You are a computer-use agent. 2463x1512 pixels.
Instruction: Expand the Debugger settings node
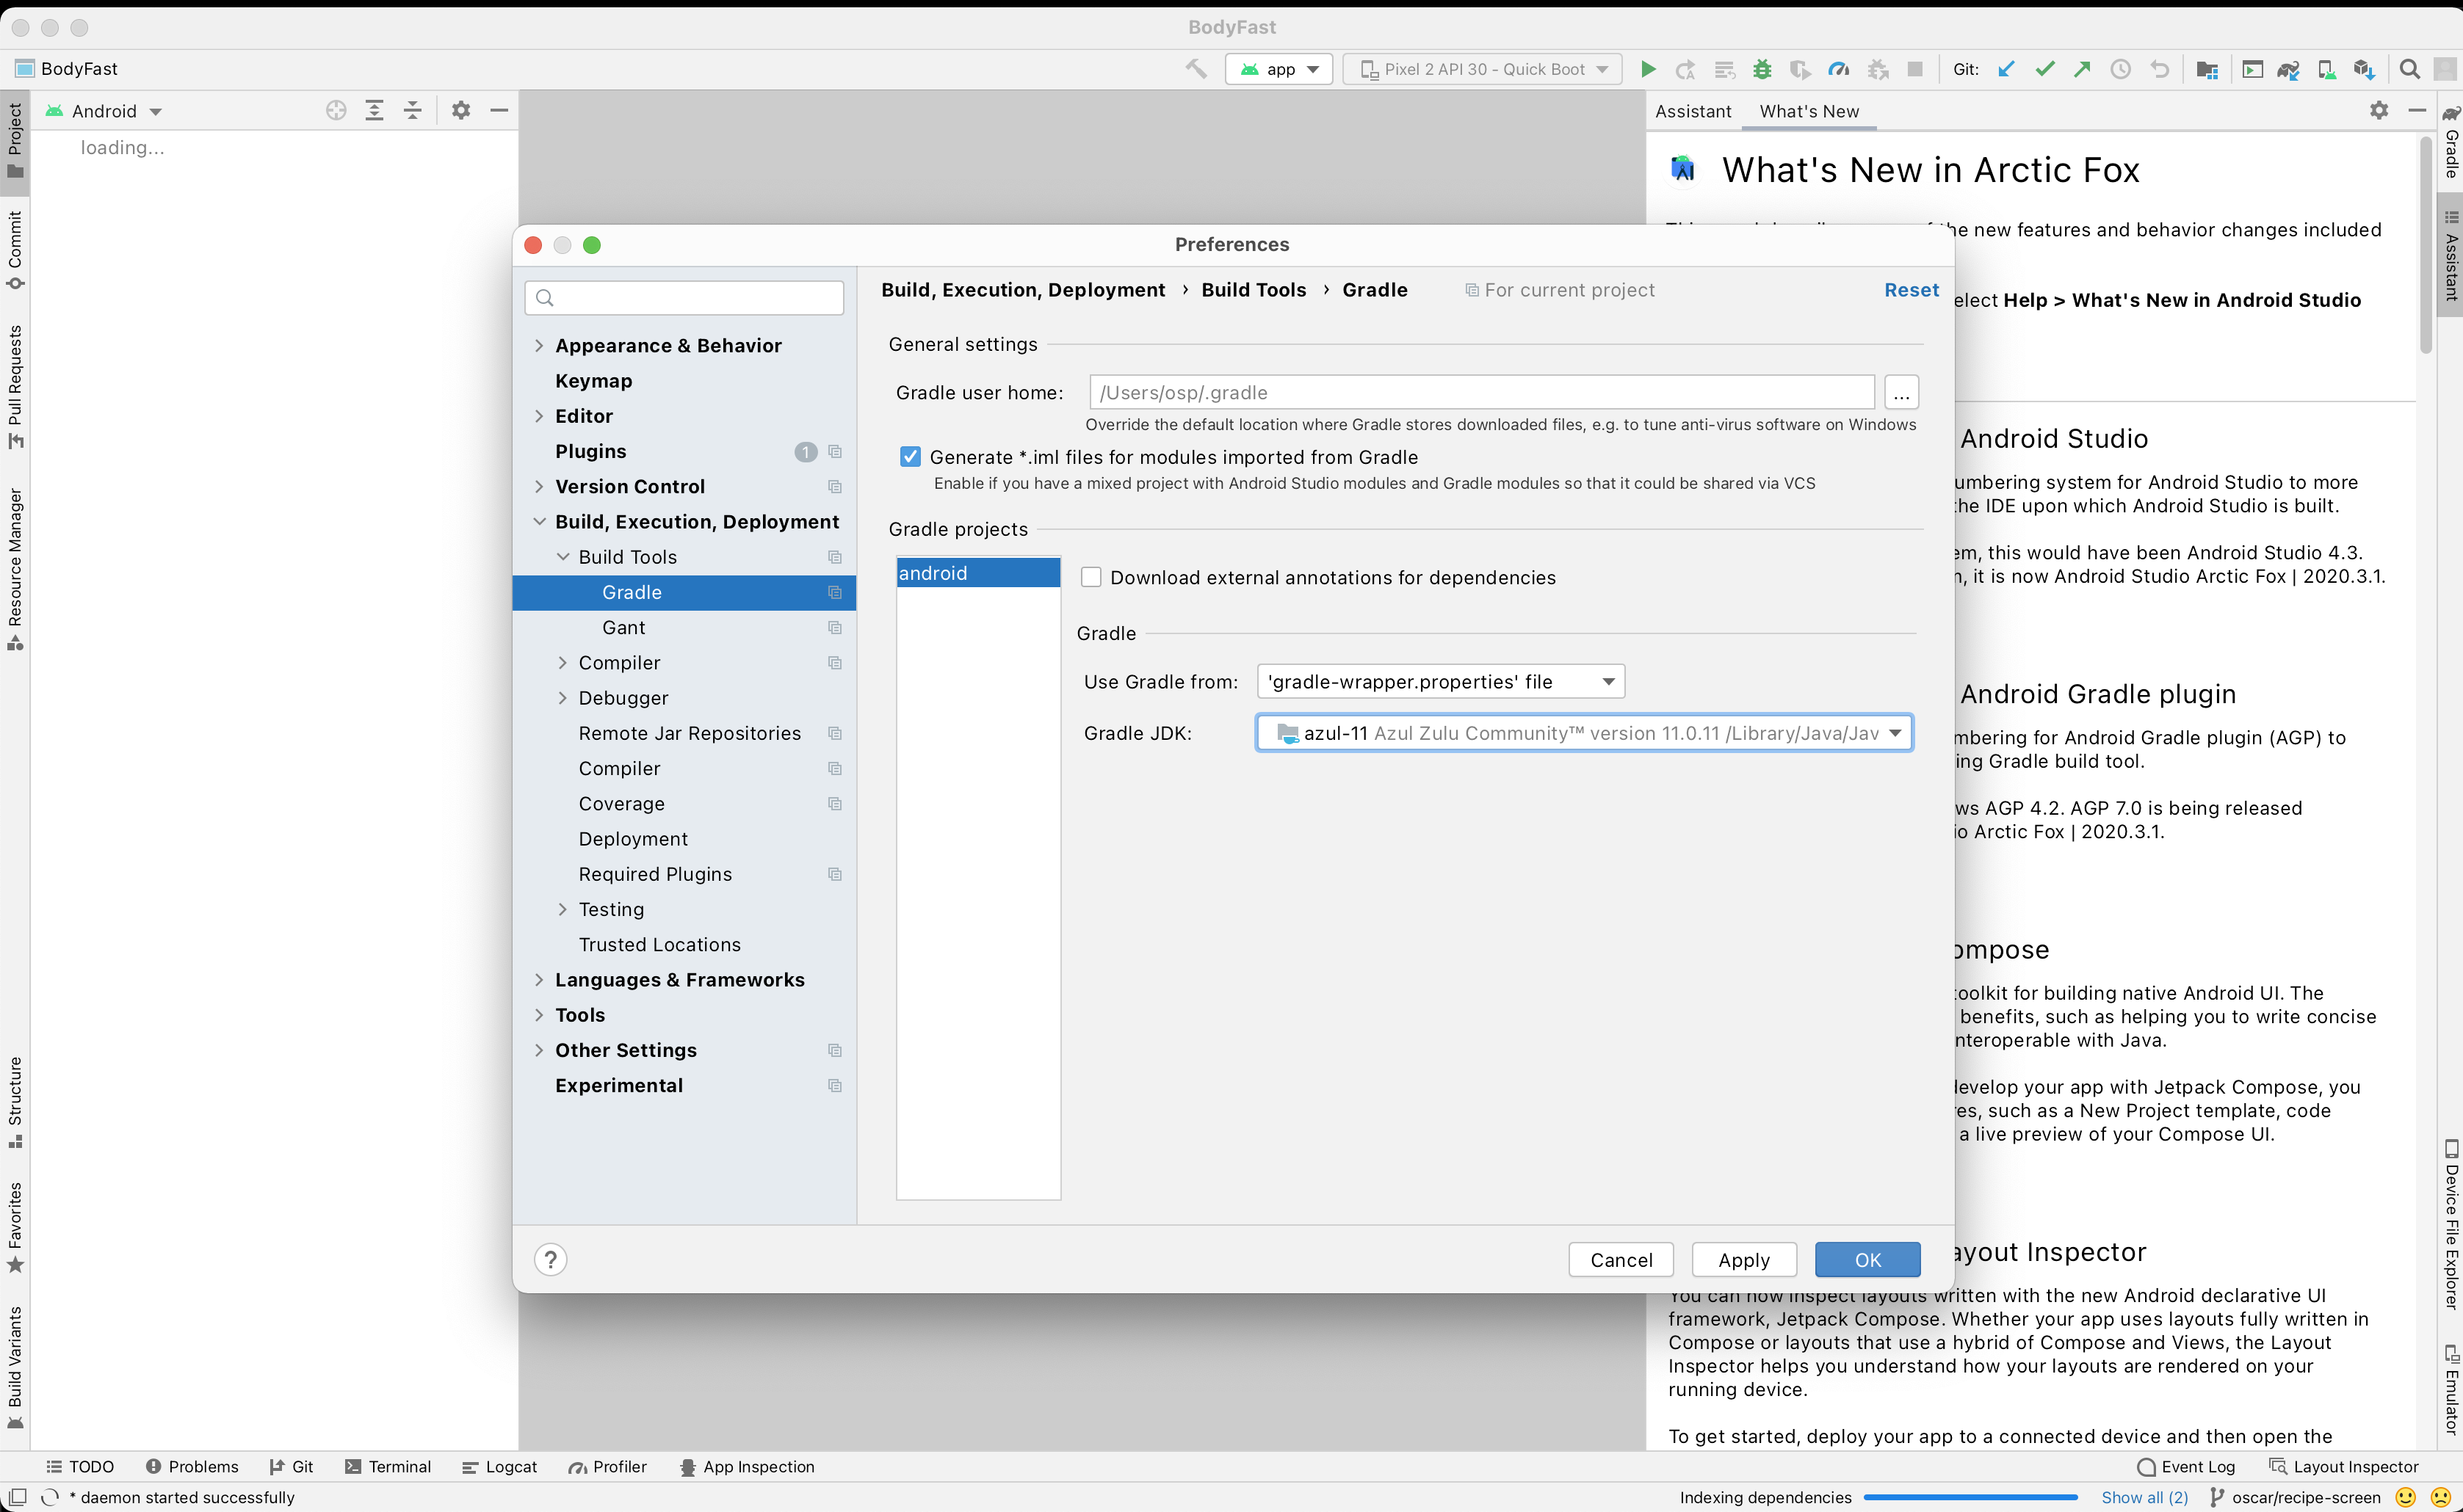click(563, 697)
